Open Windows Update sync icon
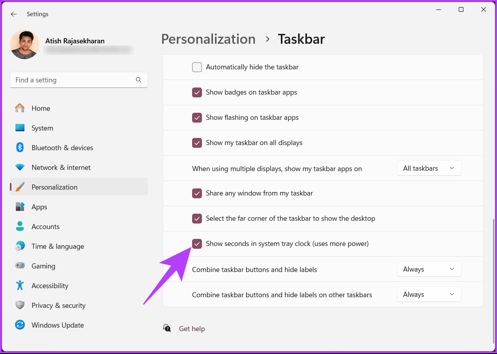This screenshot has height=354, width=497. pos(20,325)
